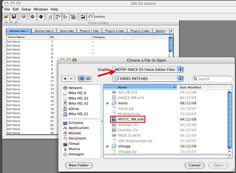Go forward in the file dialog
236x173 pixels.
(x=71, y=79)
